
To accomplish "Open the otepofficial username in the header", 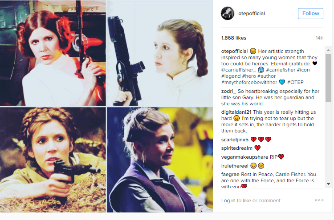I will (x=252, y=13).
